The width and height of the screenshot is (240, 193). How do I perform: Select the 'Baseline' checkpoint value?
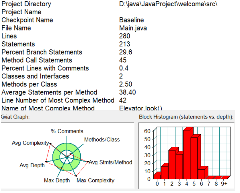click(132, 20)
